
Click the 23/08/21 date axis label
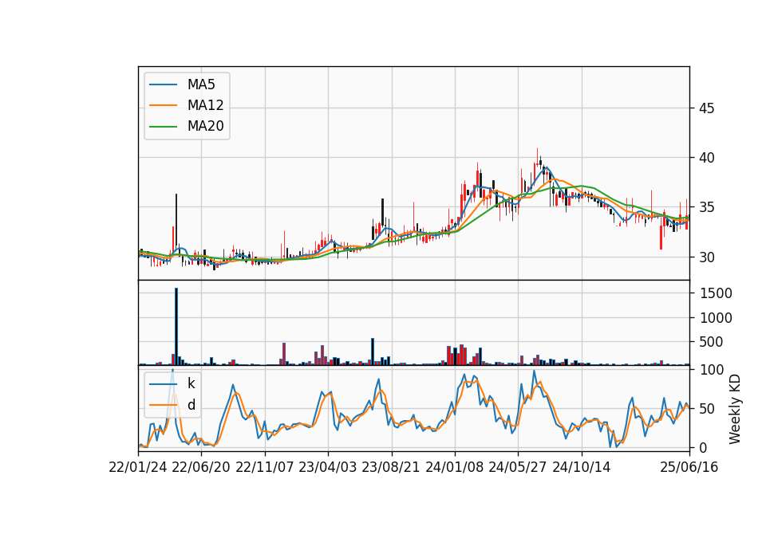click(x=391, y=468)
